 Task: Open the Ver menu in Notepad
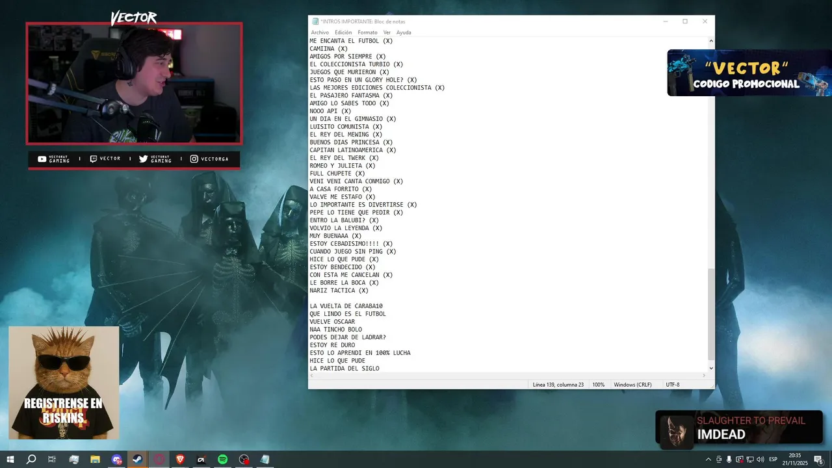[x=387, y=32]
